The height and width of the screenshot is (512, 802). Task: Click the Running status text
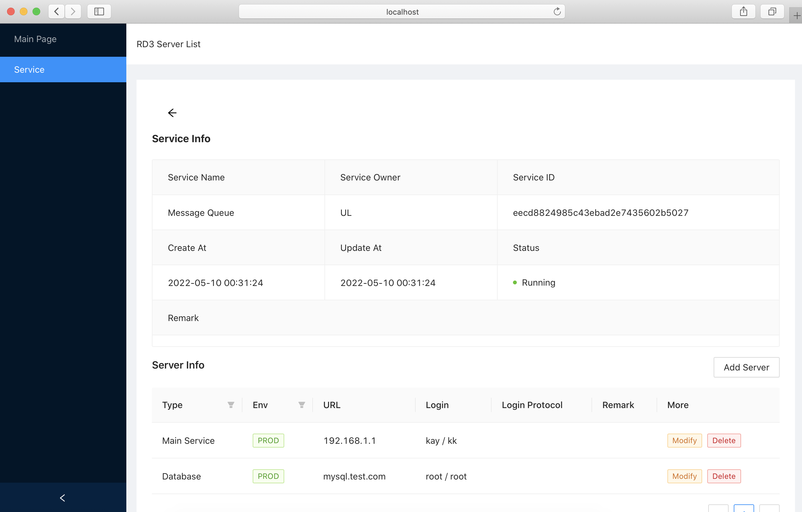pyautogui.click(x=538, y=283)
